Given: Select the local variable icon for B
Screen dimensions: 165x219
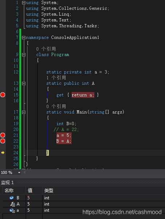Looking at the screenshot, I should [12, 198].
